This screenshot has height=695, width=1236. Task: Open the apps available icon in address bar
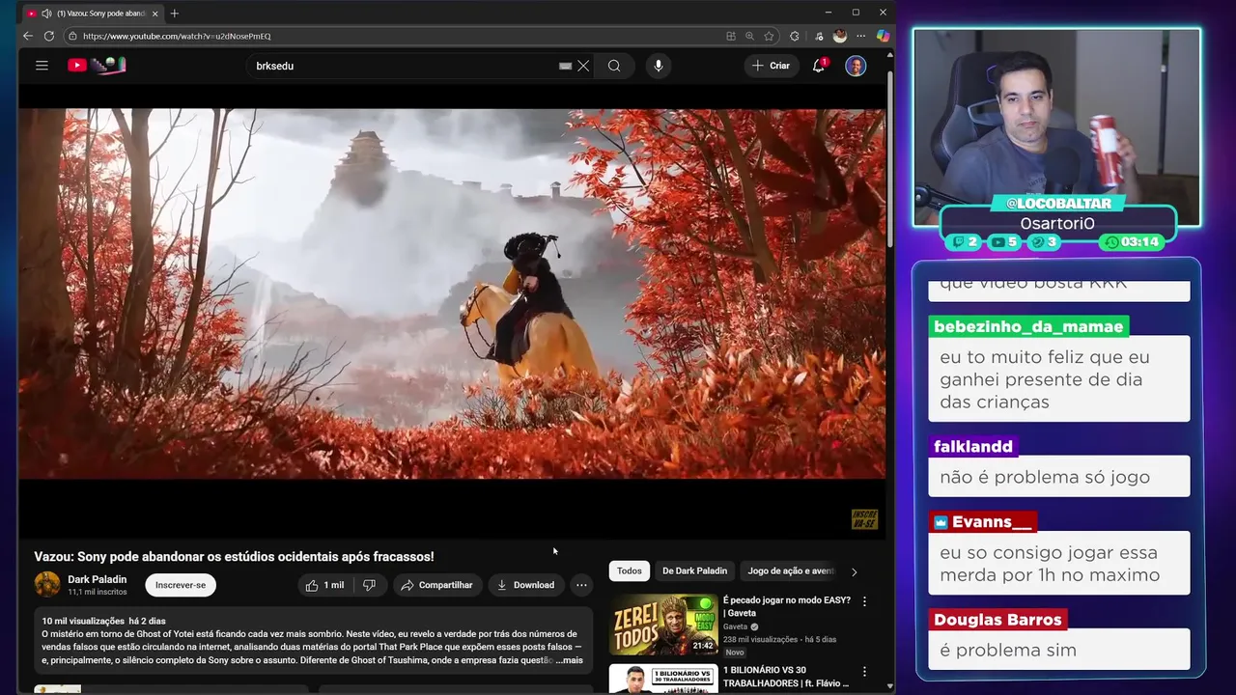click(x=731, y=36)
